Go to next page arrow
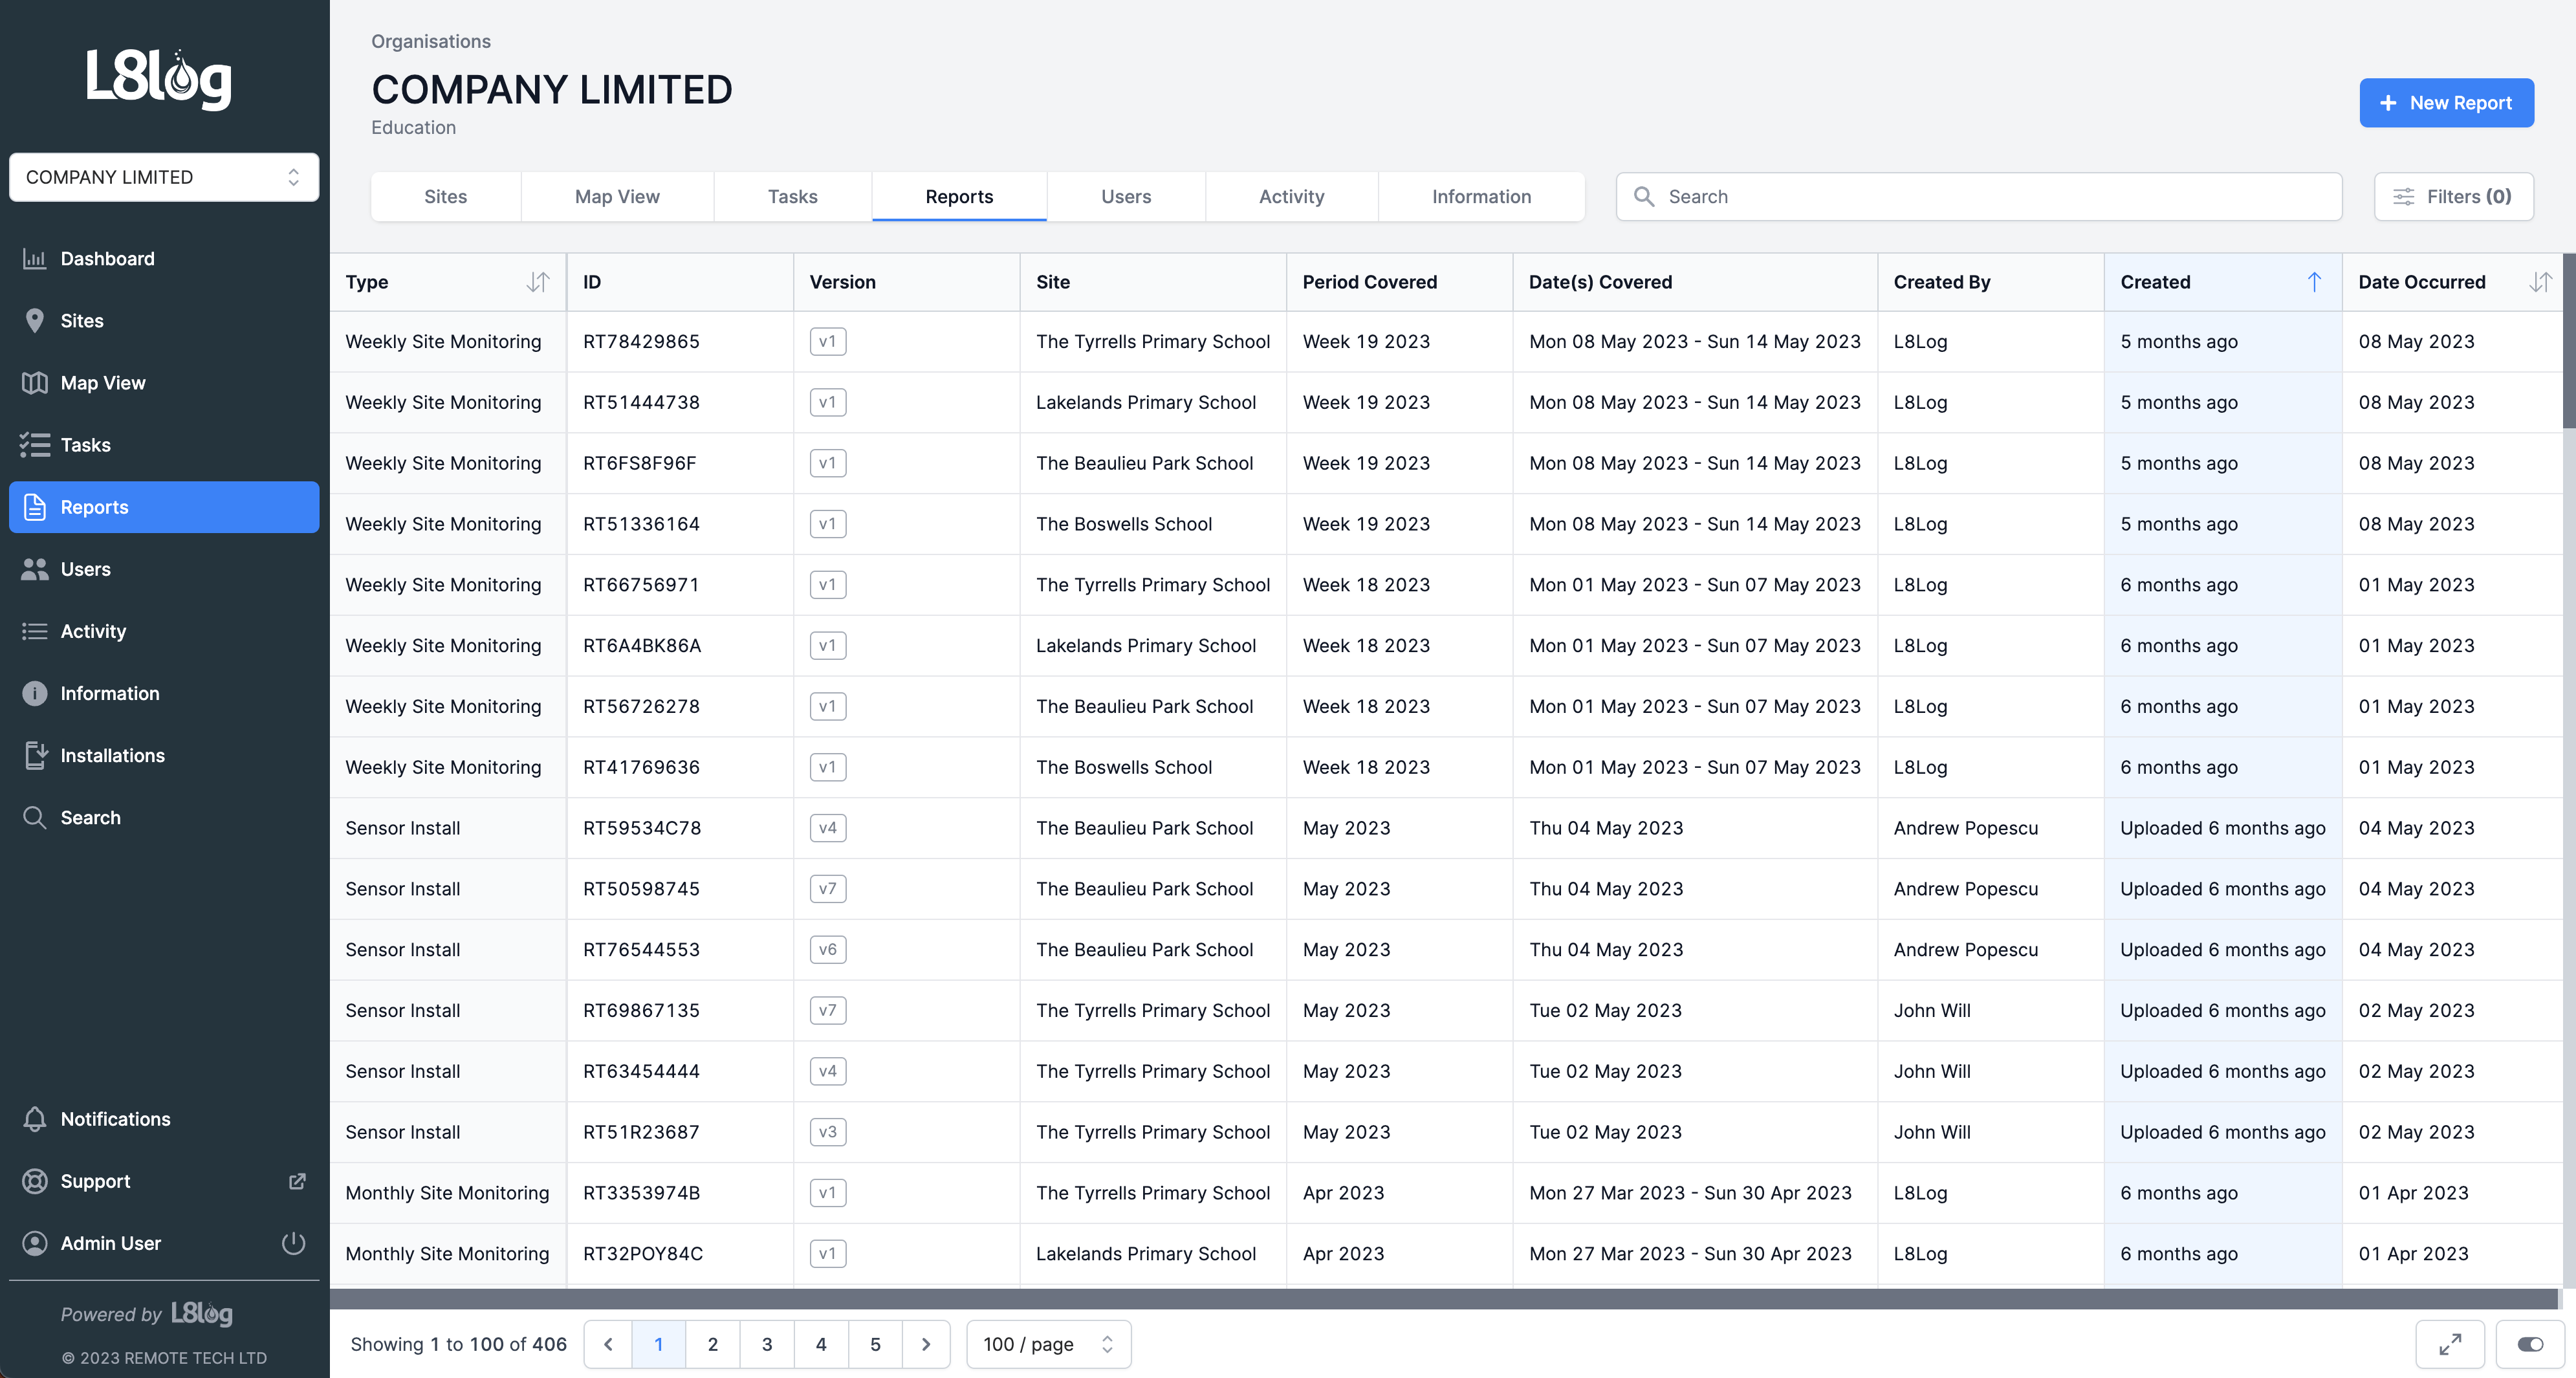The width and height of the screenshot is (2576, 1378). pyautogui.click(x=926, y=1344)
